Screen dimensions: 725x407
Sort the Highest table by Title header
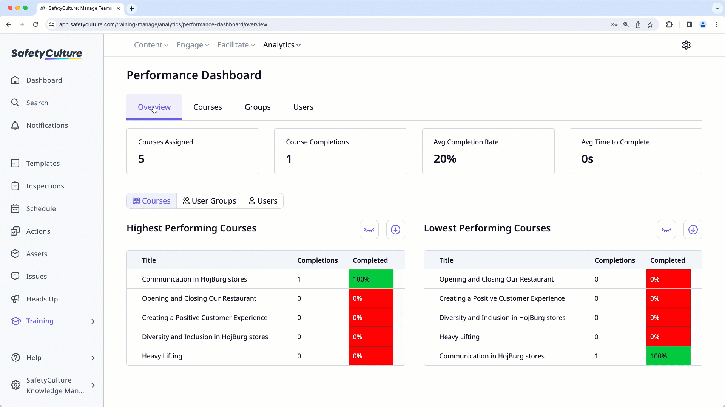tap(149, 260)
